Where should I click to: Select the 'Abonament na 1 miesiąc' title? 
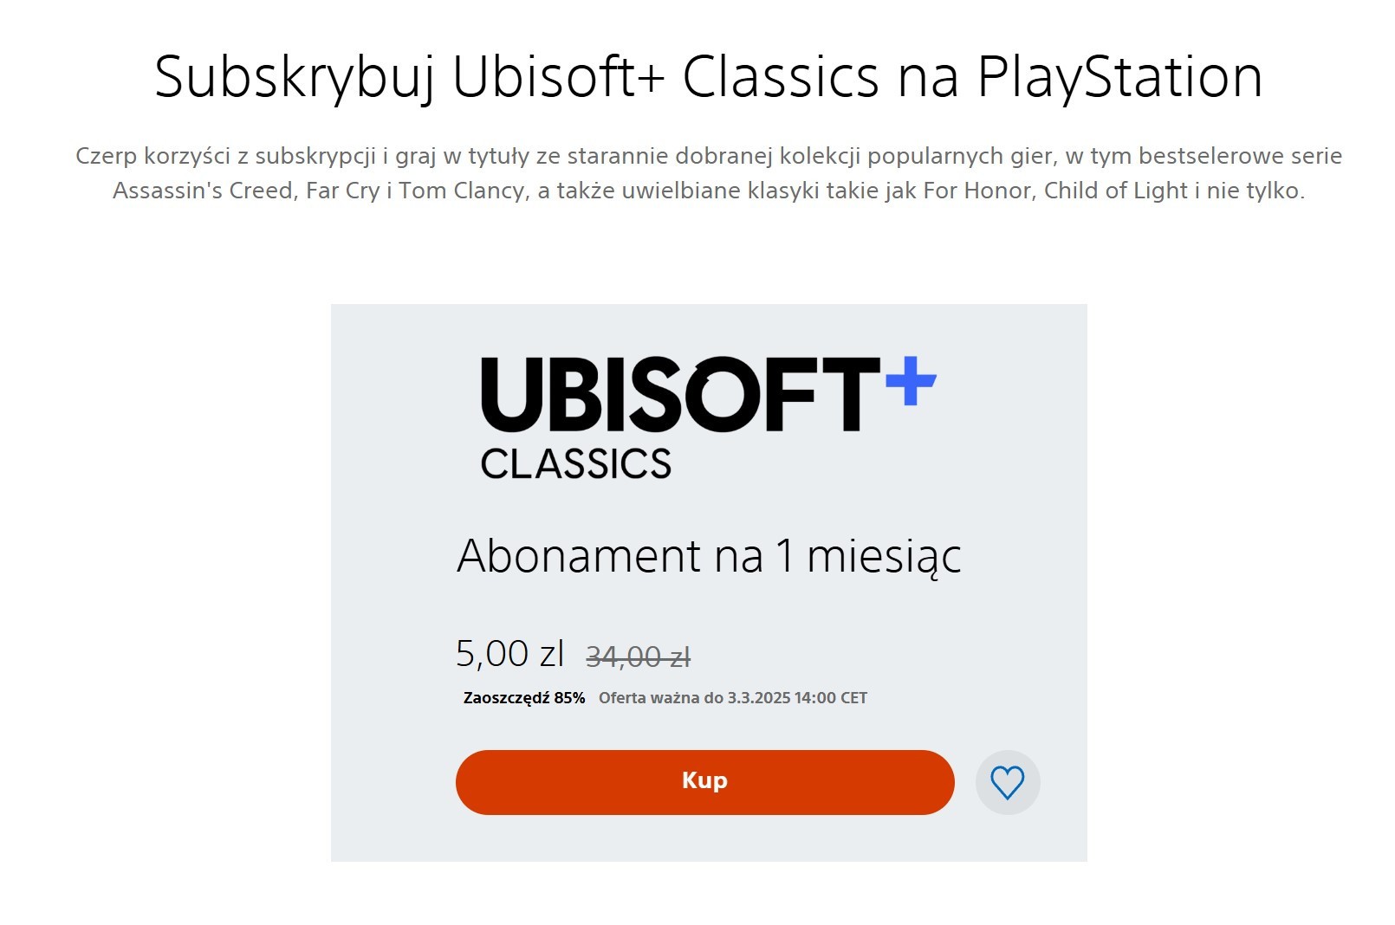click(x=709, y=556)
